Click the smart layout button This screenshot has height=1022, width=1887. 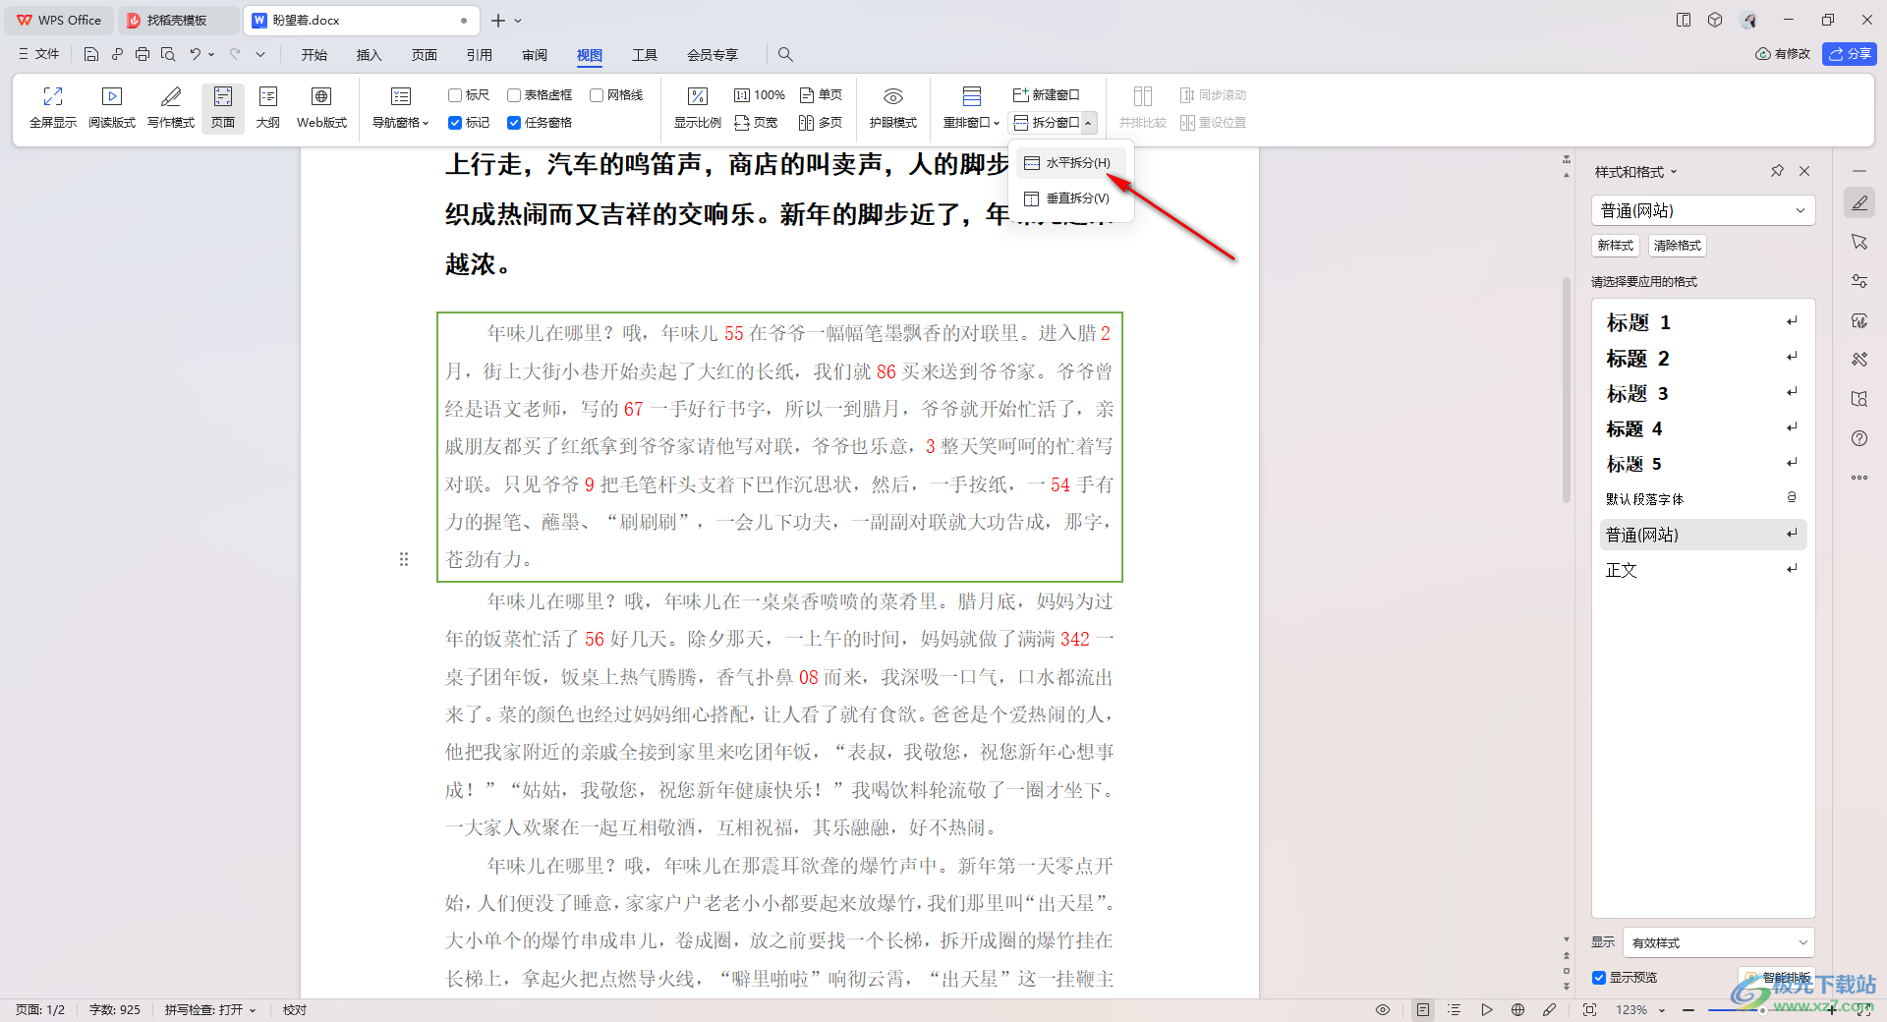[1779, 978]
